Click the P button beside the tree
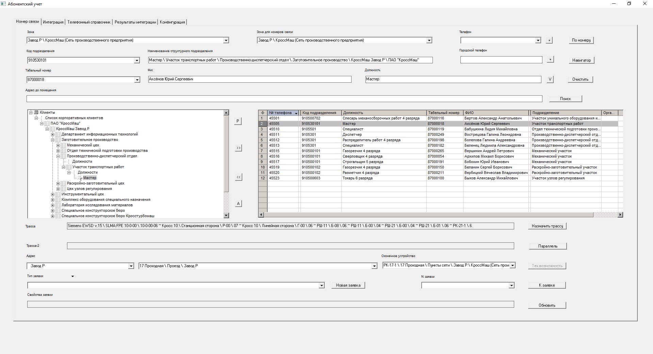Screen dimensions: 653x354 pyautogui.click(x=238, y=121)
